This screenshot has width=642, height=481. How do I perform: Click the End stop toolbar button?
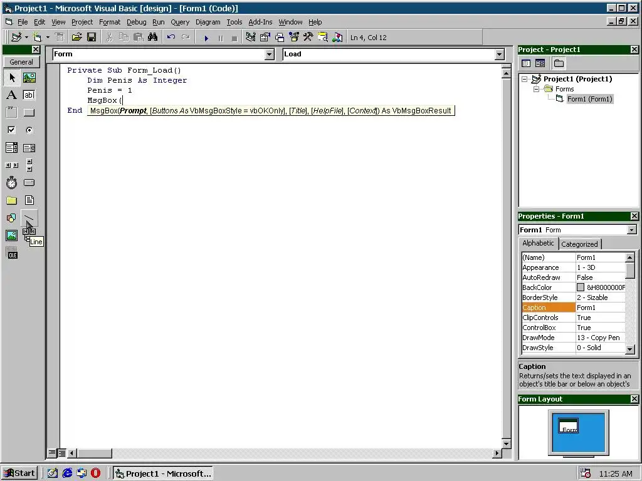[234, 38]
